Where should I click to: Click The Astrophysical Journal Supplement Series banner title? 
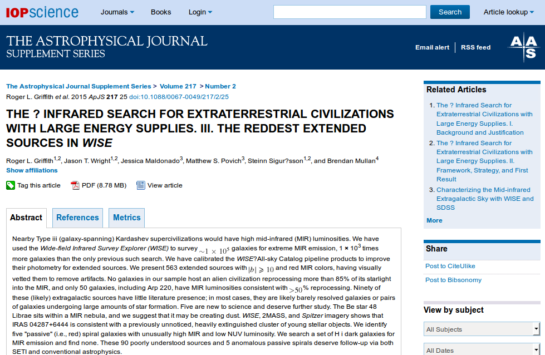[x=107, y=47]
